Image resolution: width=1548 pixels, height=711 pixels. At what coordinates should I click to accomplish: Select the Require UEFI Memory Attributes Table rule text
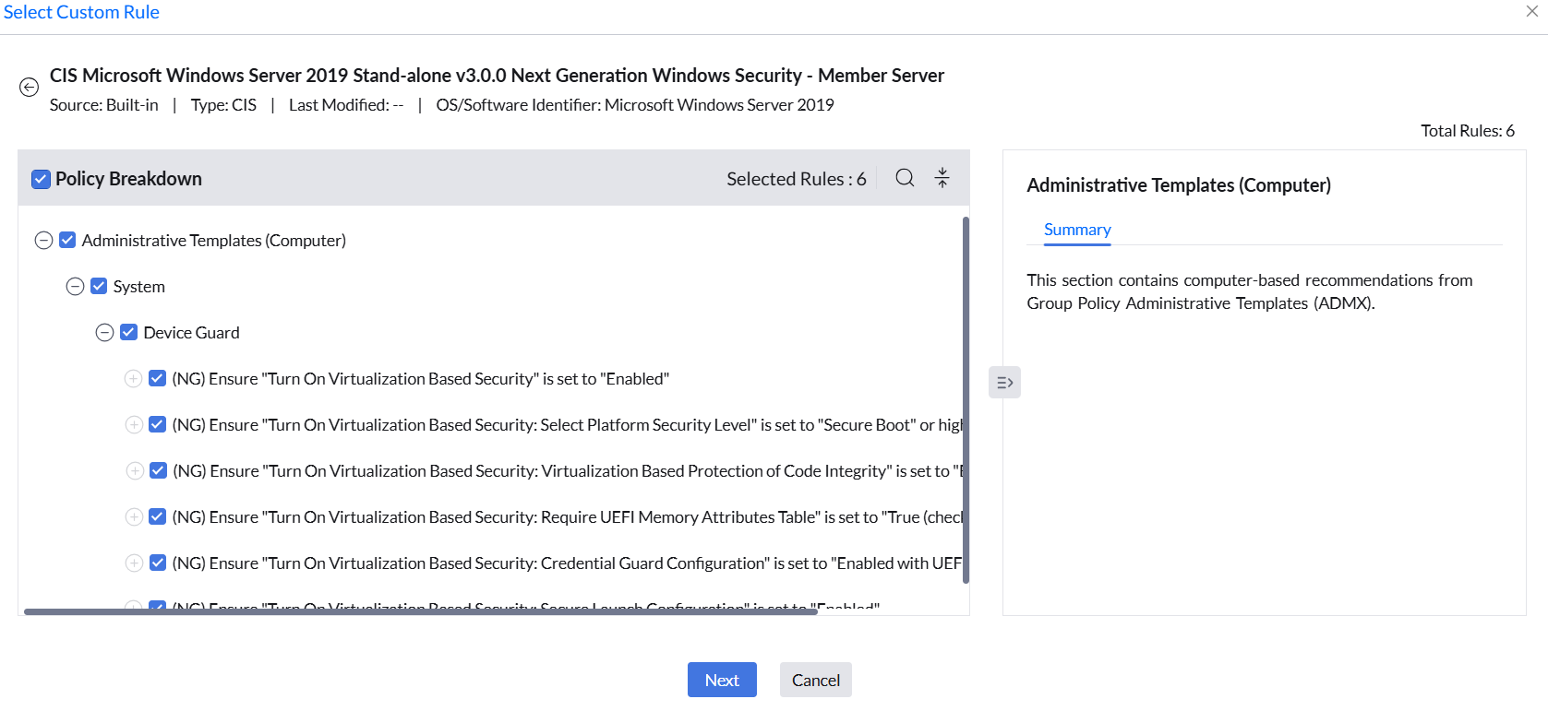click(567, 516)
